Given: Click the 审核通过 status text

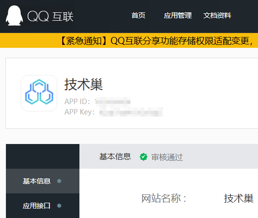Looking at the screenshot, I should pyautogui.click(x=167, y=157).
